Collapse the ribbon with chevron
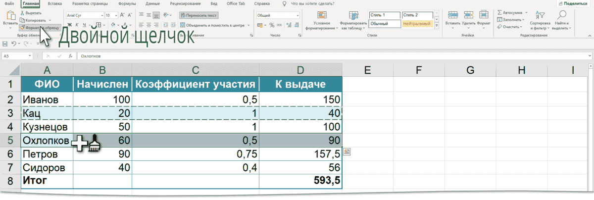 click(589, 36)
